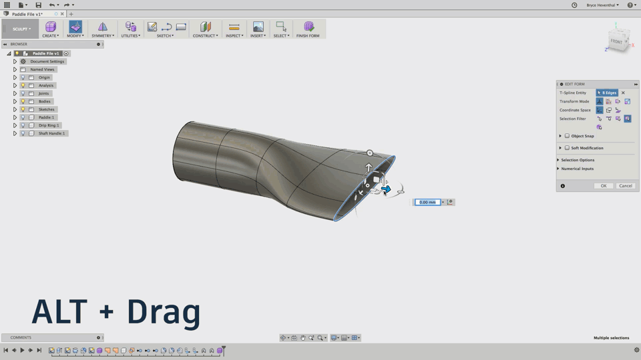Click Cancel in Edit Form panel

[x=625, y=186]
